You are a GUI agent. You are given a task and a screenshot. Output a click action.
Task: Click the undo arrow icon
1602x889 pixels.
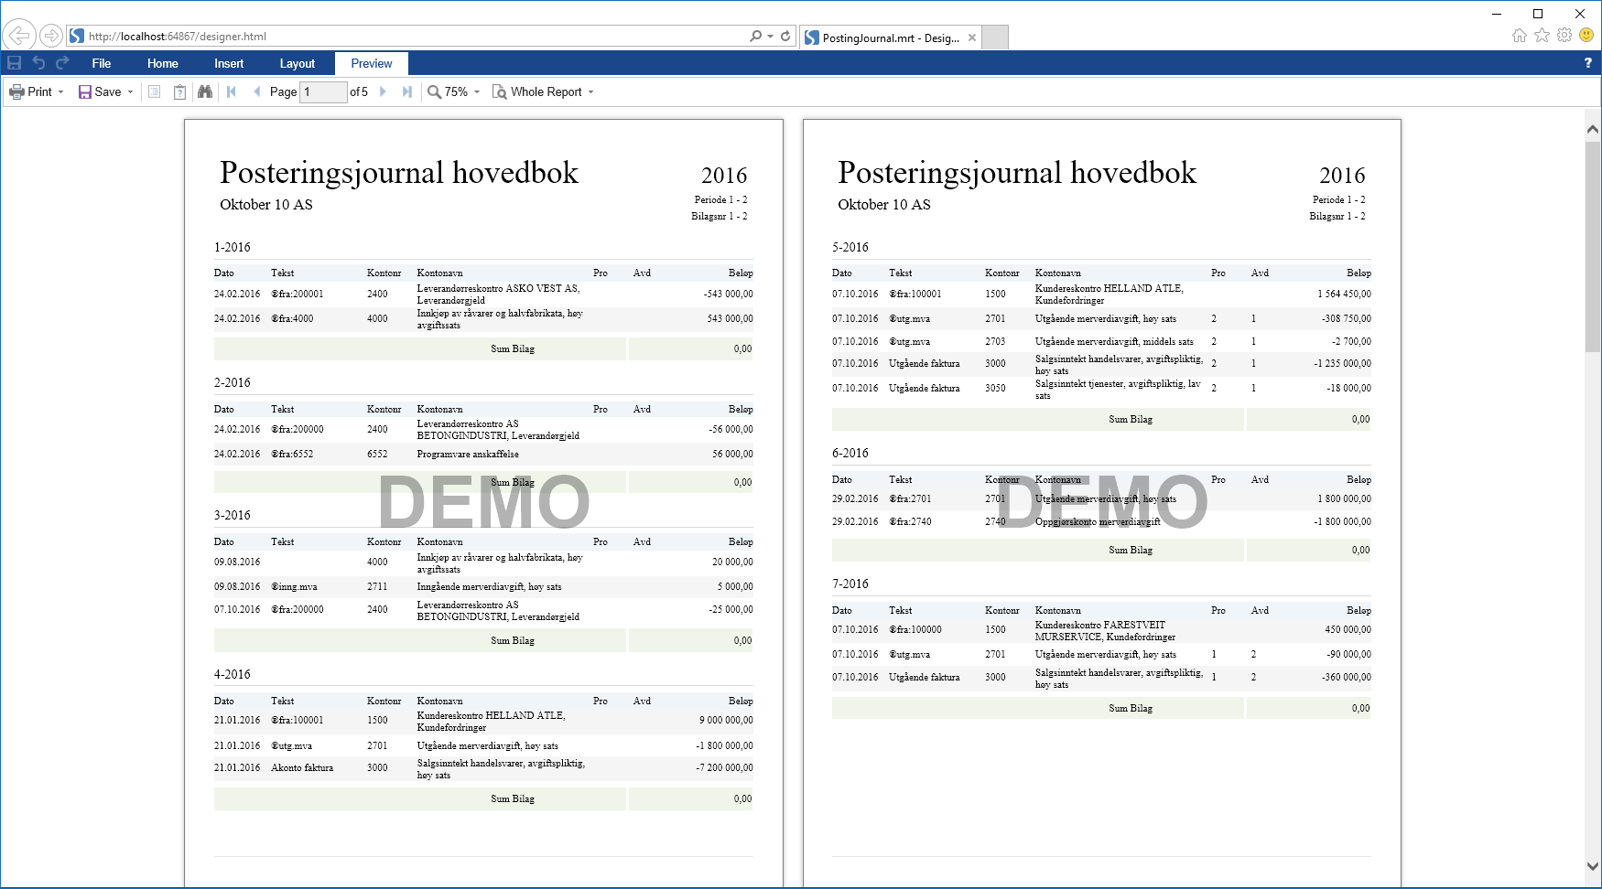coord(38,63)
